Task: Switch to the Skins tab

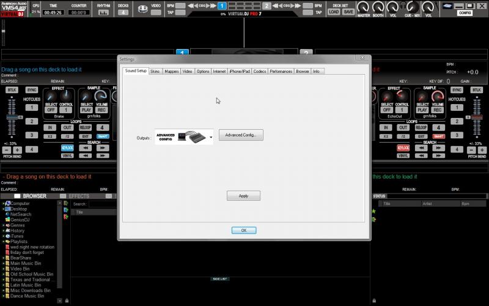Action: point(155,72)
